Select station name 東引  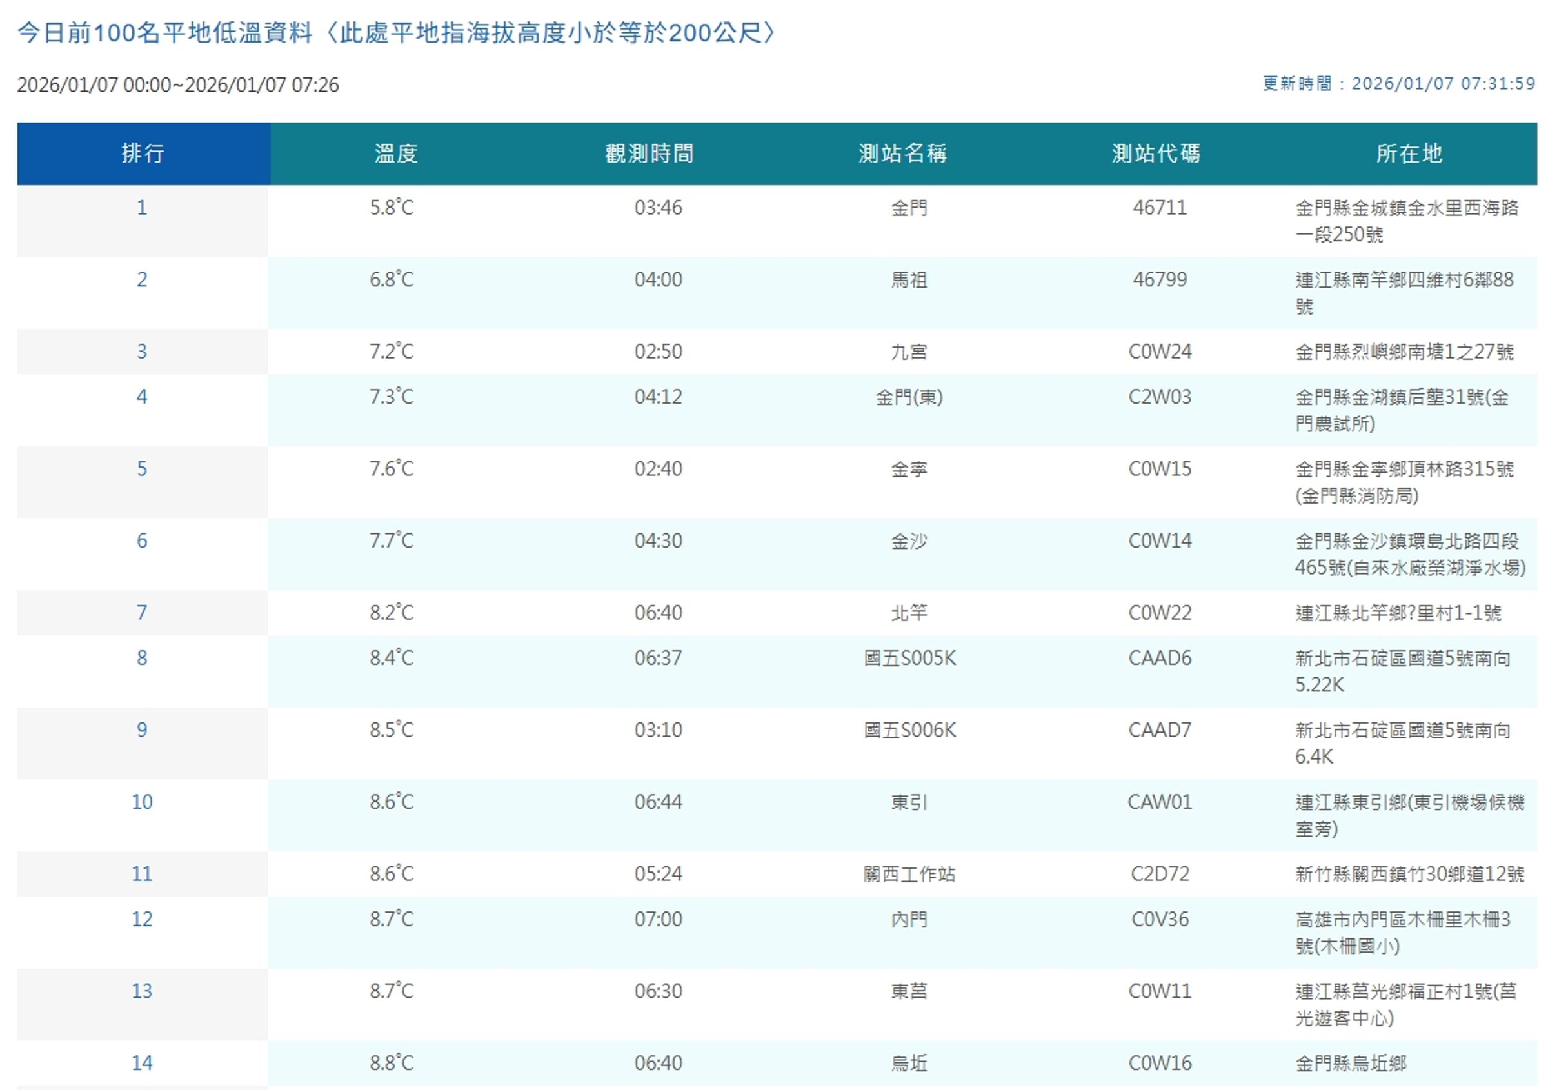(x=909, y=803)
